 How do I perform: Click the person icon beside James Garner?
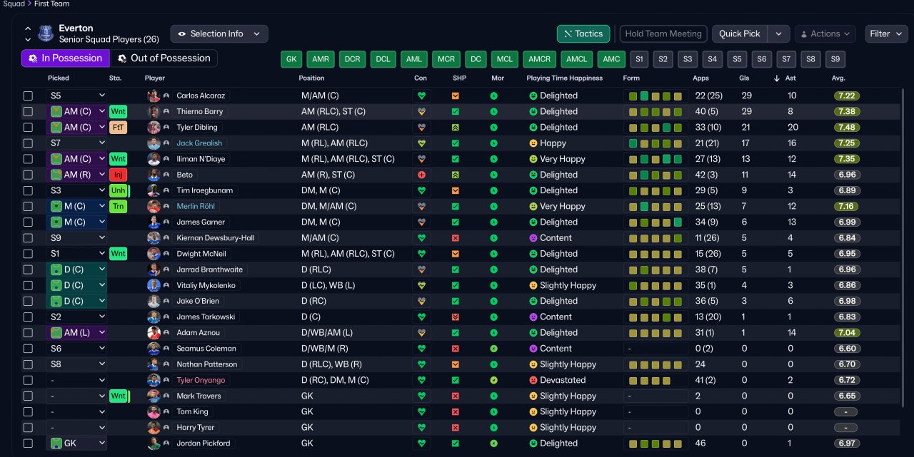(x=166, y=222)
